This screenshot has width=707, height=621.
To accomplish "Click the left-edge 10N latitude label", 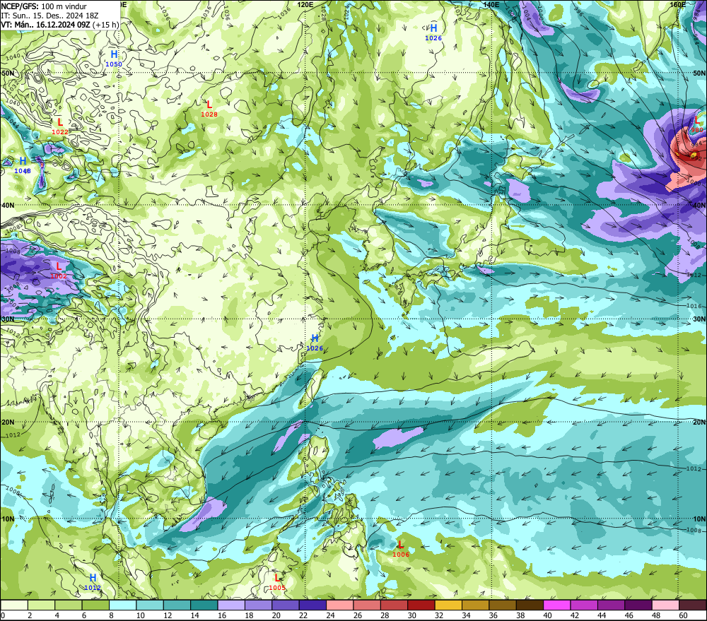I will 8,519.
